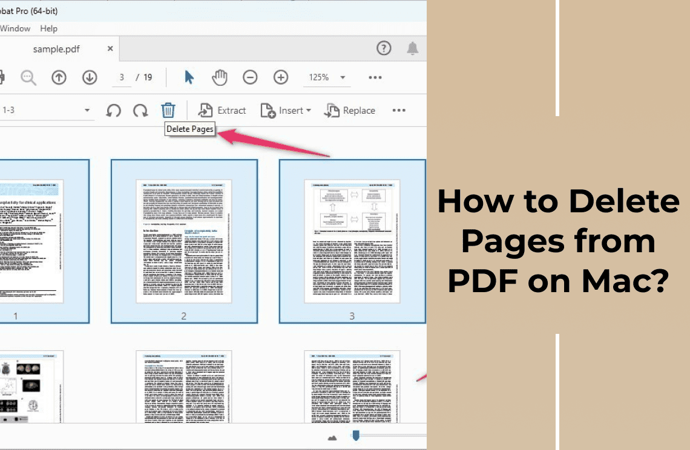Viewport: 690px width, 450px height.
Task: Open the Help menu
Action: pyautogui.click(x=48, y=28)
